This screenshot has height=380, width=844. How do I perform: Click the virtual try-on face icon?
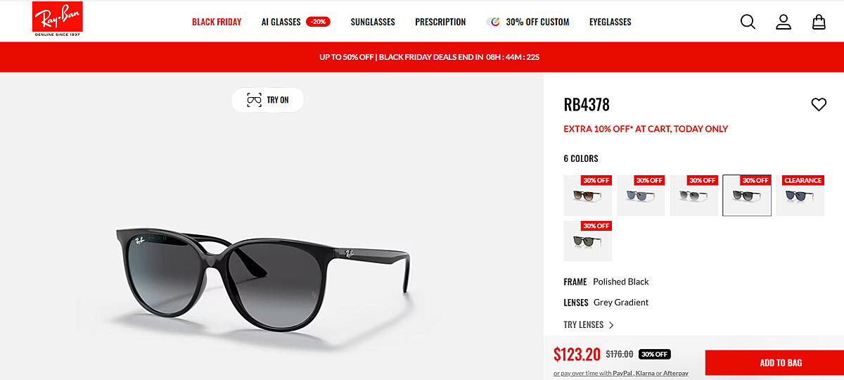[x=254, y=100]
